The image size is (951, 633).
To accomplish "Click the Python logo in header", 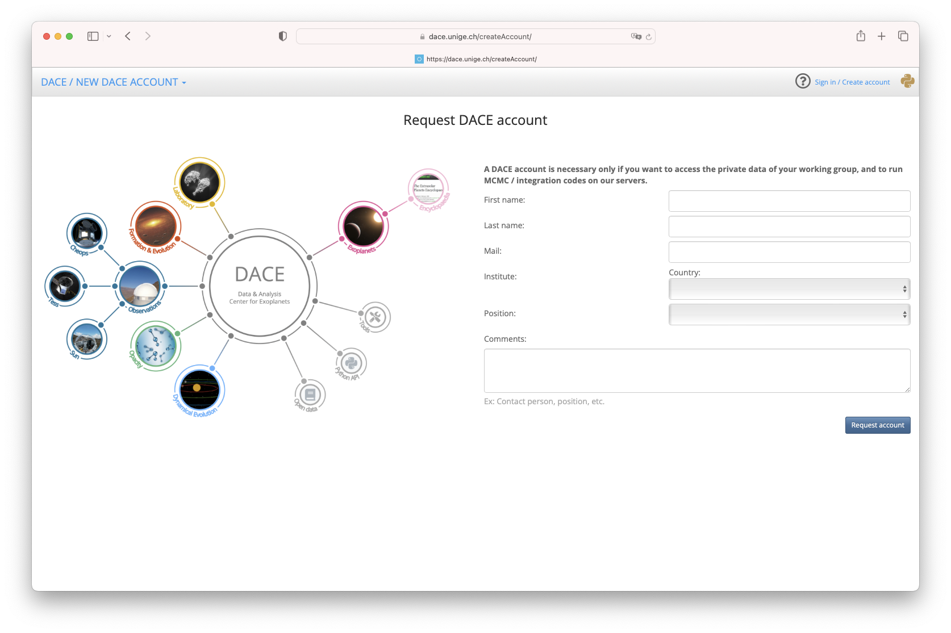I will click(907, 81).
